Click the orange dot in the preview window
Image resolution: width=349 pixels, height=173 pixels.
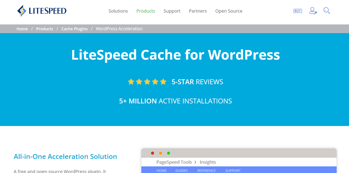click(x=160, y=153)
